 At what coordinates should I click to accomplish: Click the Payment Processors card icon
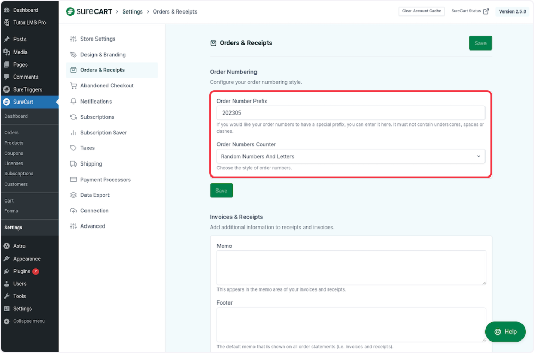pos(74,180)
